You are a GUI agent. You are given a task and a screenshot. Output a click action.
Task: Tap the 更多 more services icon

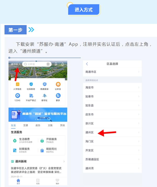[x=58, y=96]
